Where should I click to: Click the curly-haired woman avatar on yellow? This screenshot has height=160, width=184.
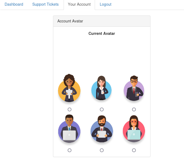[x=69, y=88]
